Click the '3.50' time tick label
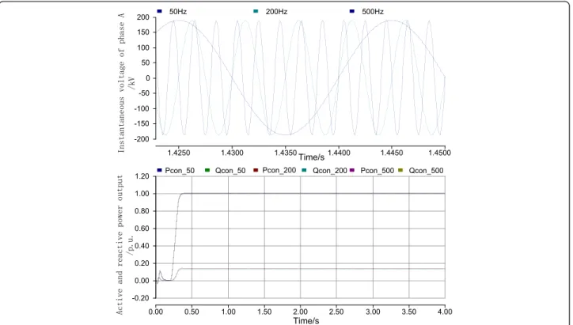The width and height of the screenshot is (573, 325). tap(409, 312)
